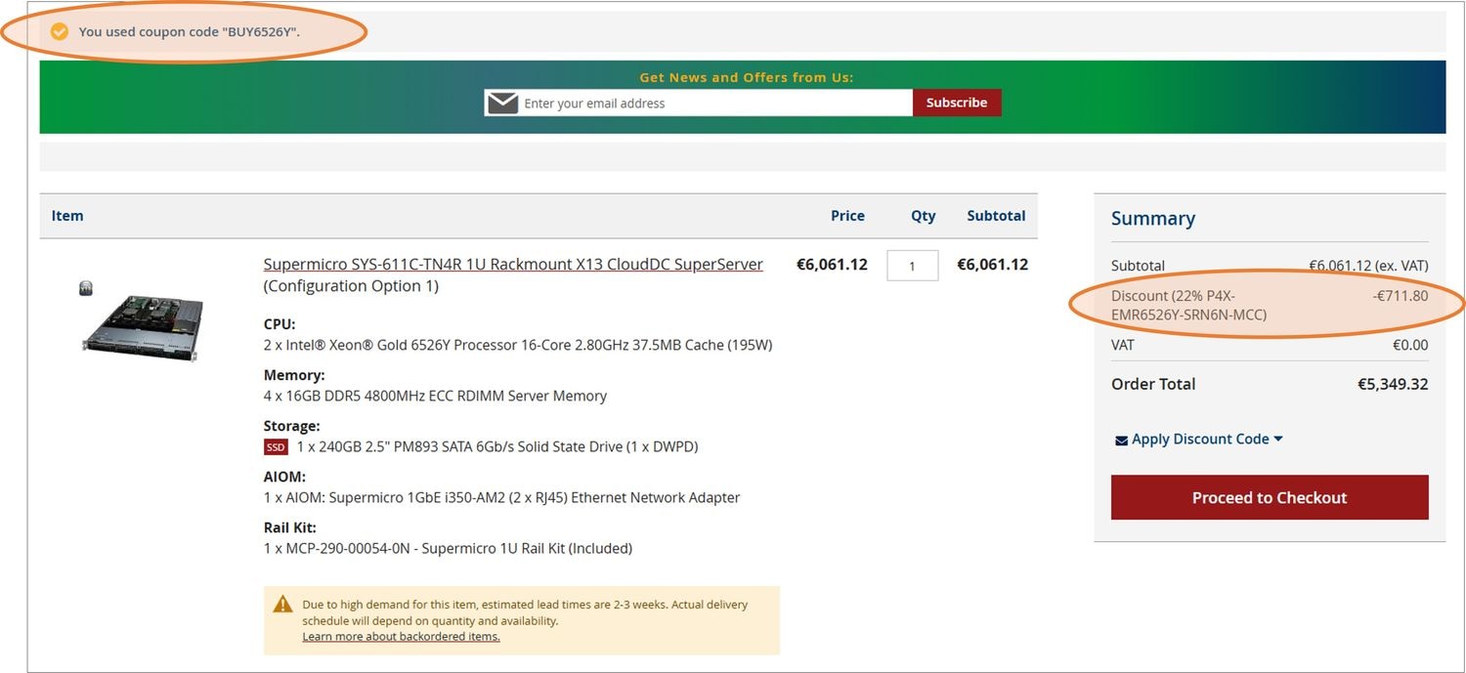Click the small configuration icon above the server image
The width and height of the screenshot is (1466, 673).
[86, 287]
